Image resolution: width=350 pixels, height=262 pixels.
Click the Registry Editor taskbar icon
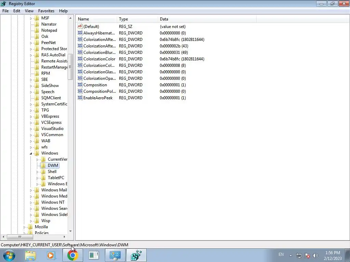pyautogui.click(x=136, y=256)
